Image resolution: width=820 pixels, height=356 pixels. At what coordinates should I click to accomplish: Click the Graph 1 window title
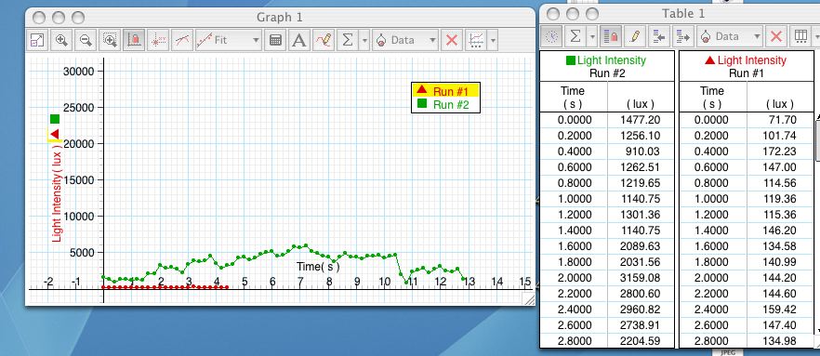point(279,18)
